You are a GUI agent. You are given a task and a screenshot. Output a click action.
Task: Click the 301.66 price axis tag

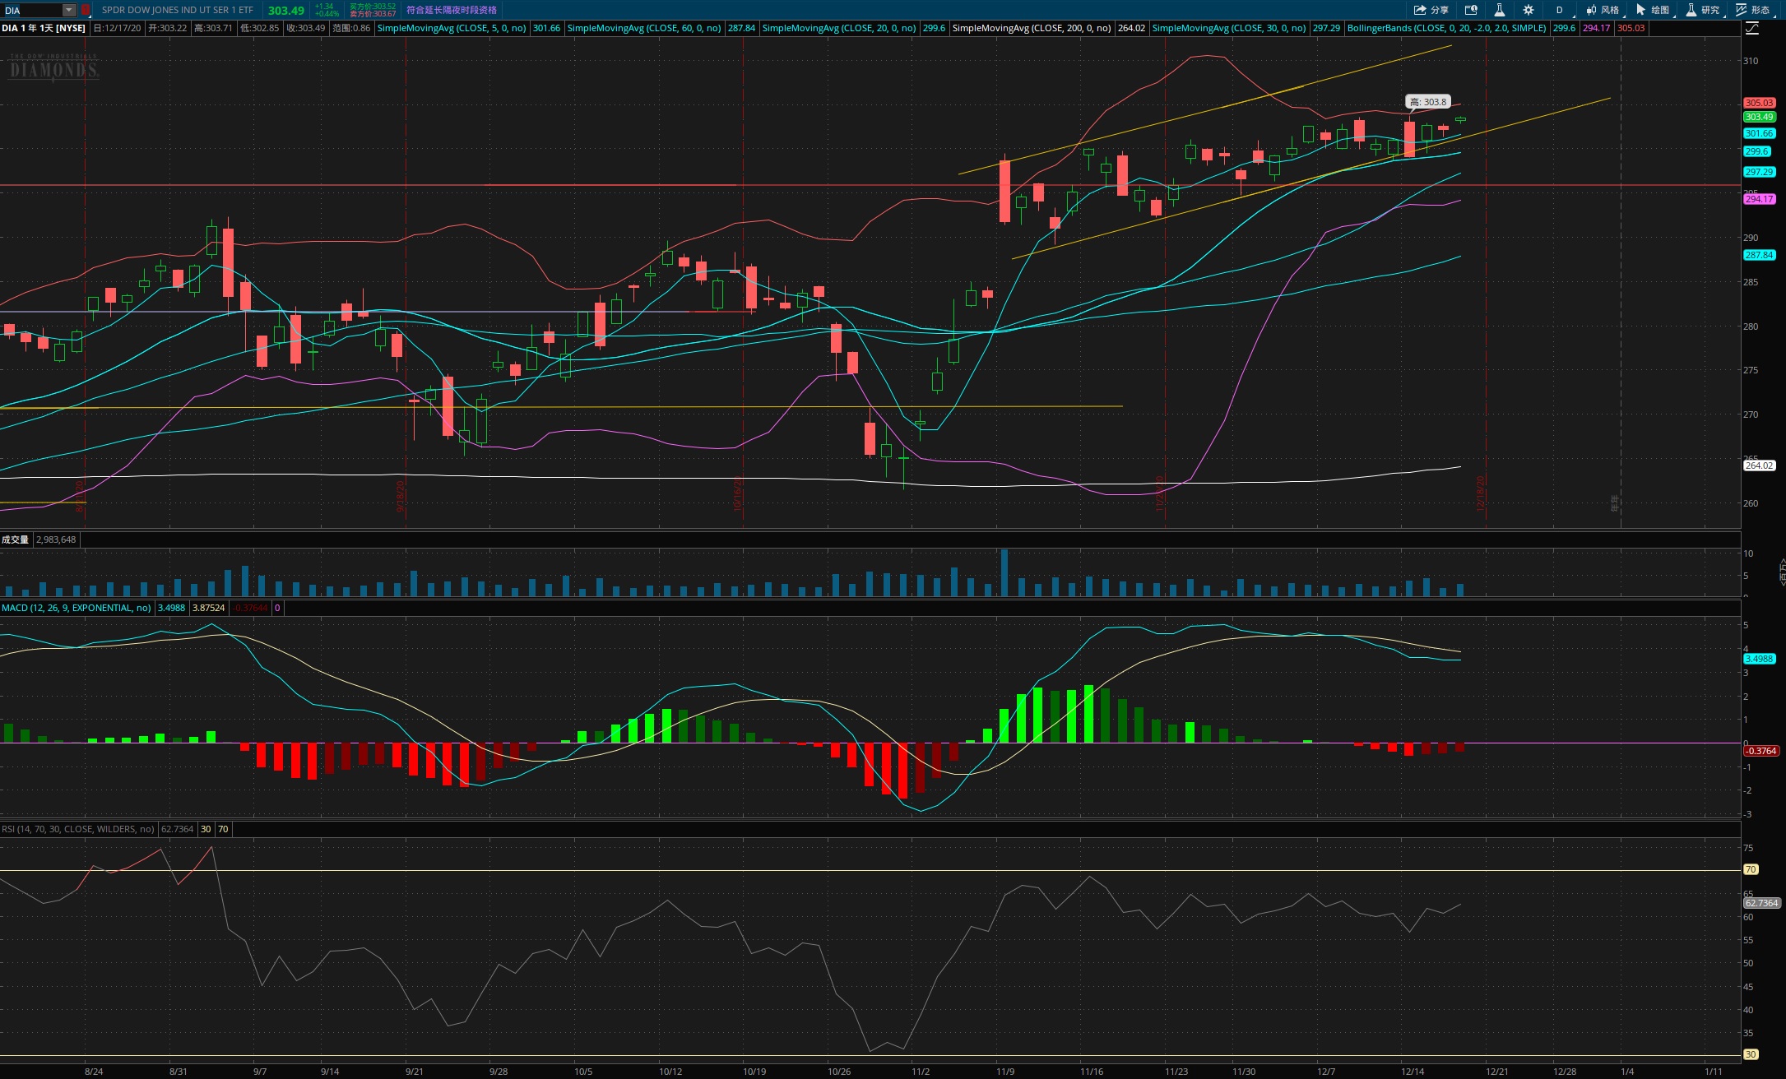coord(1759,133)
